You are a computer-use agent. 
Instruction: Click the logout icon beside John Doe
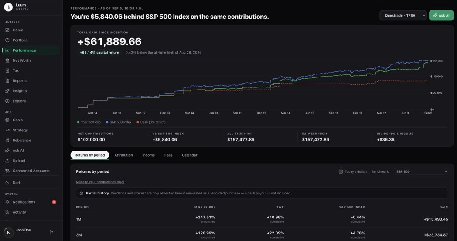(x=51, y=232)
